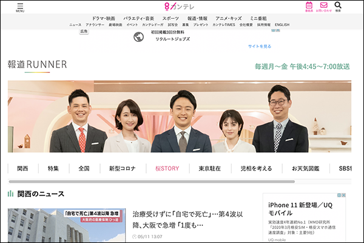Select the 児相を考える category tab
This screenshot has width=364, height=243.
(256, 168)
